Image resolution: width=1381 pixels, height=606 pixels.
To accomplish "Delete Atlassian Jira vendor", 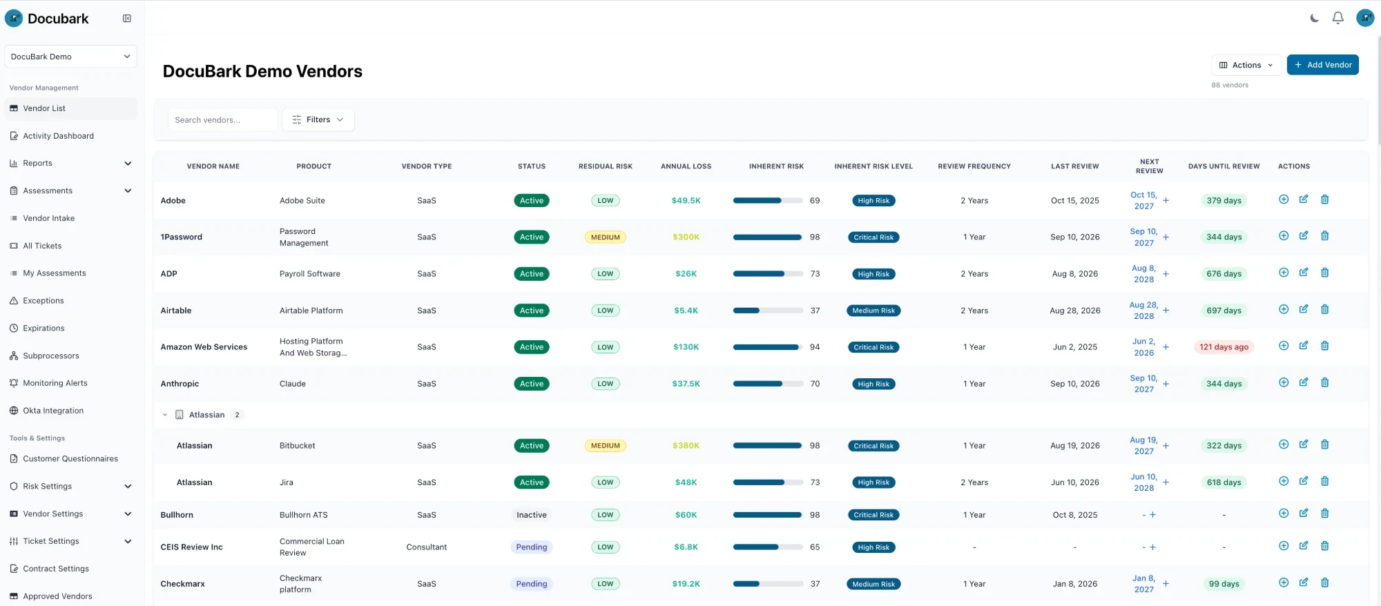I will click(x=1324, y=481).
